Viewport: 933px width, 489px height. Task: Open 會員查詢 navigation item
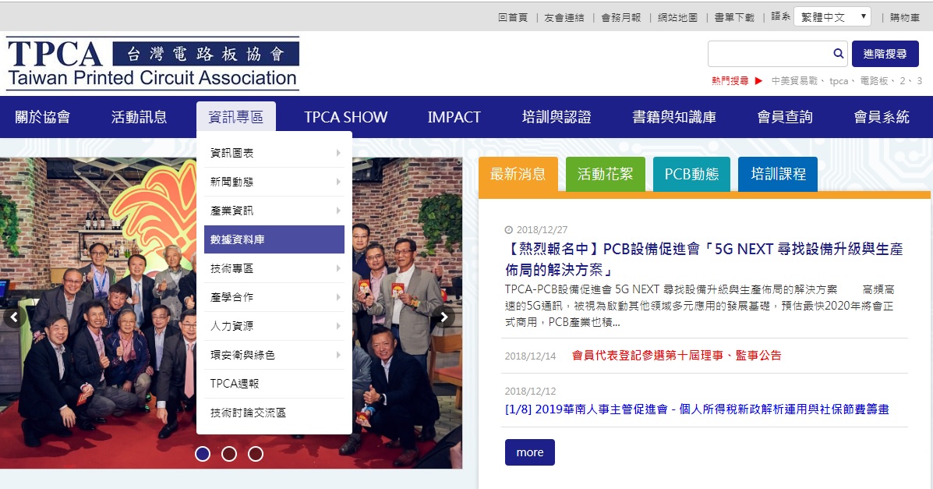(785, 117)
